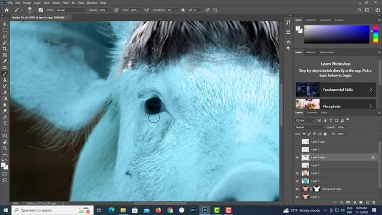382x215 pixels.
Task: Open smoothing options gear icon
Action: point(183,10)
